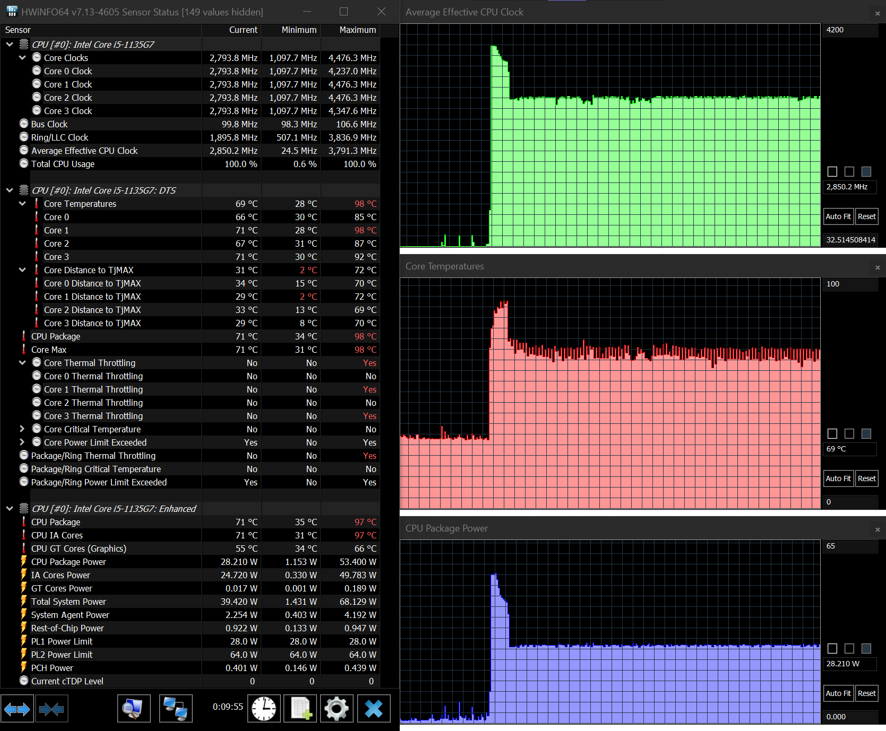Click the thermometer icon beside DTS CPU Package

click(24, 336)
